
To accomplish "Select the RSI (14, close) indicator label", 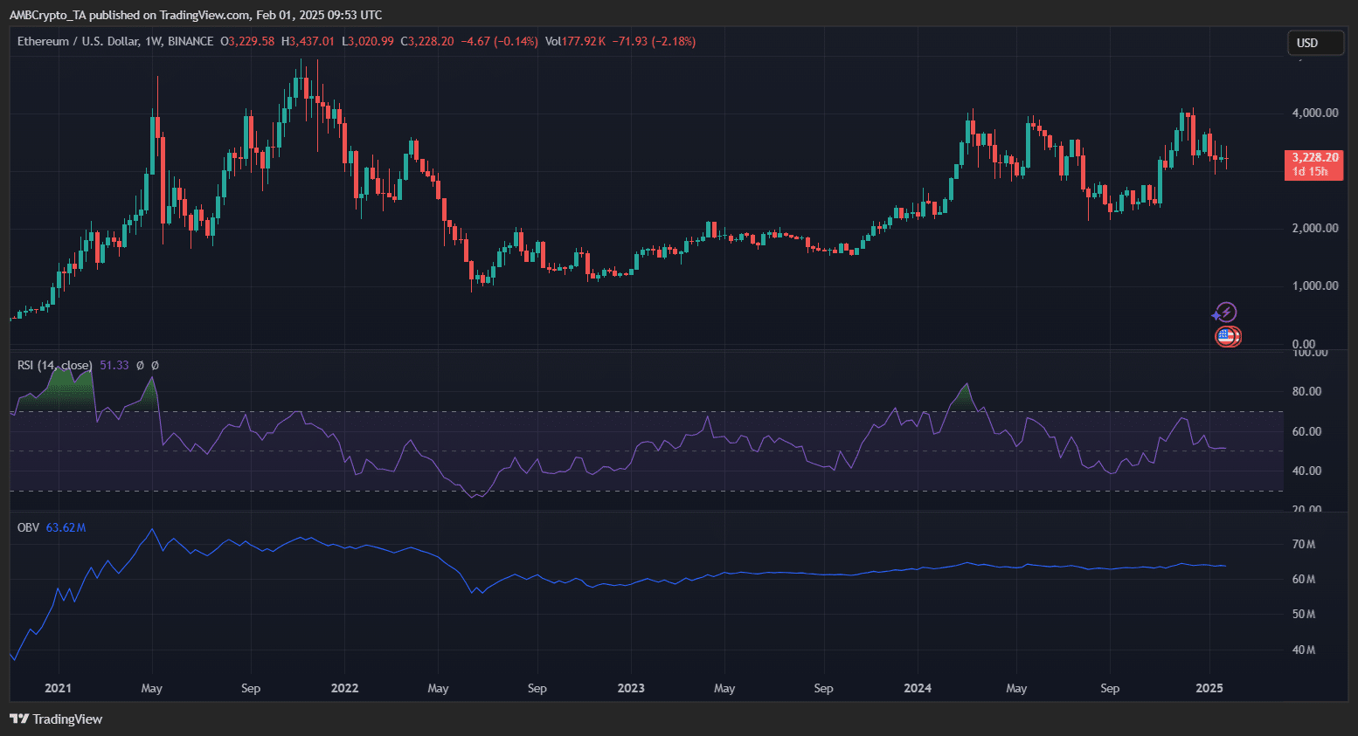I will [x=54, y=366].
